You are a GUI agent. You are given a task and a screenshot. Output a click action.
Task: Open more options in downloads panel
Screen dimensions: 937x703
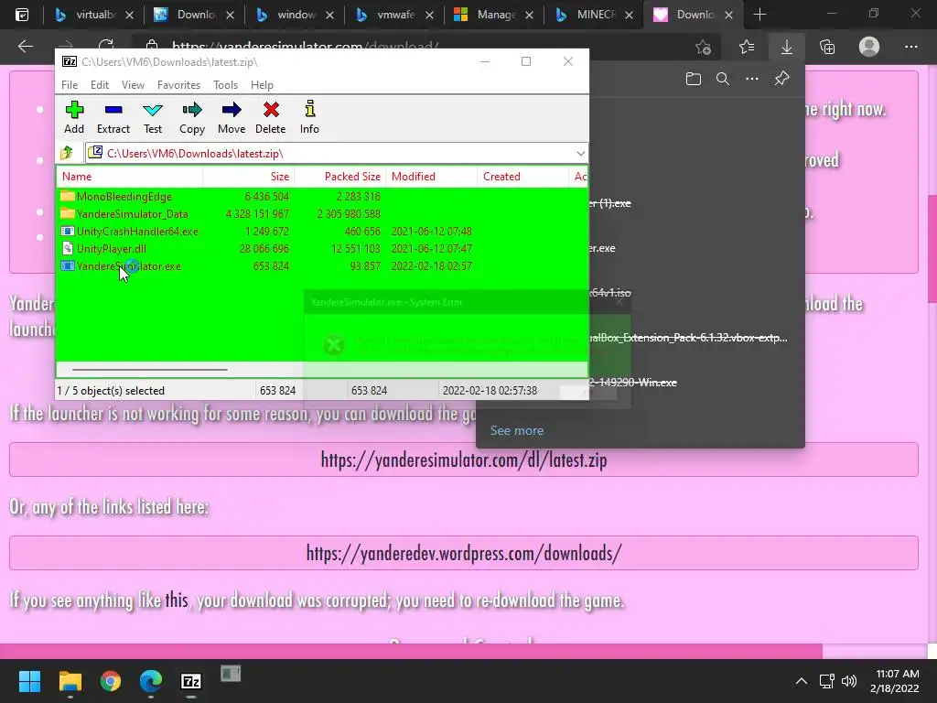tap(752, 79)
